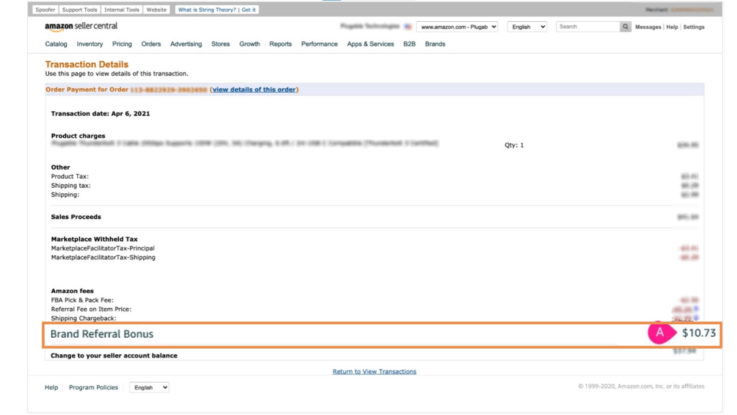Open the Reports menu
737x415 pixels.
click(x=280, y=44)
